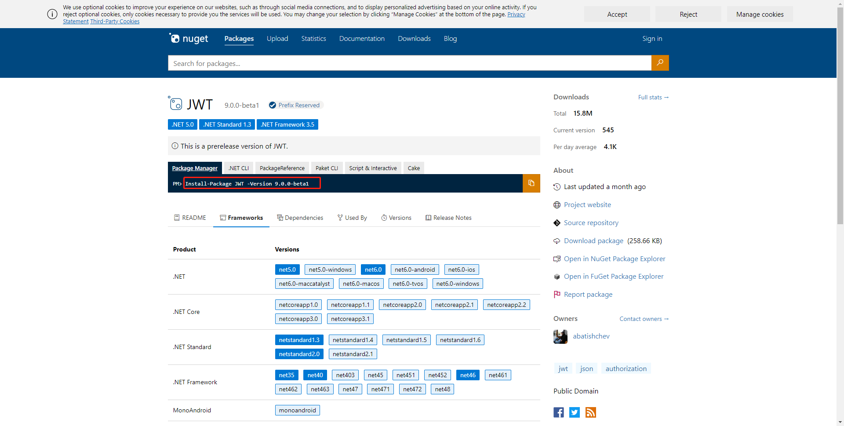The height and width of the screenshot is (426, 844).
Task: Click the info icon in the prerelease notice
Action: point(175,146)
